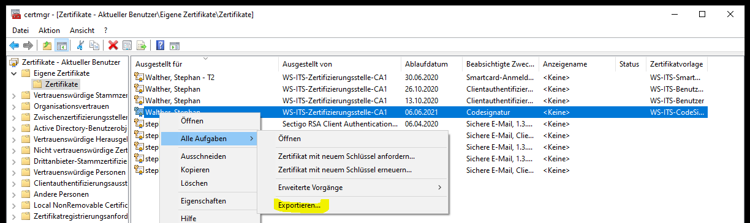The width and height of the screenshot is (750, 223).
Task: Click folder icon of Organisationsvertrauen
Action: click(x=26, y=106)
